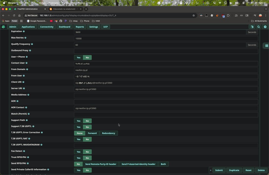Open the language selector icon in FreePBX bar
This screenshot has height=175, width=269.
point(252,27)
